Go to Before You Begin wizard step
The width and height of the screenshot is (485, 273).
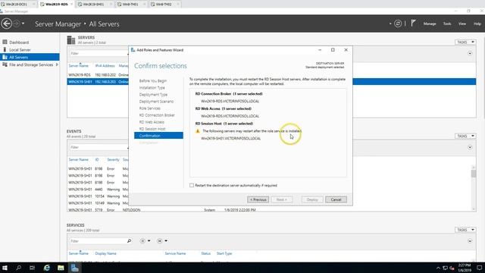(x=153, y=81)
